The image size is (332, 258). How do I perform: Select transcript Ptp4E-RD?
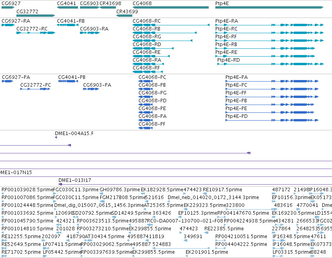click(x=270, y=64)
